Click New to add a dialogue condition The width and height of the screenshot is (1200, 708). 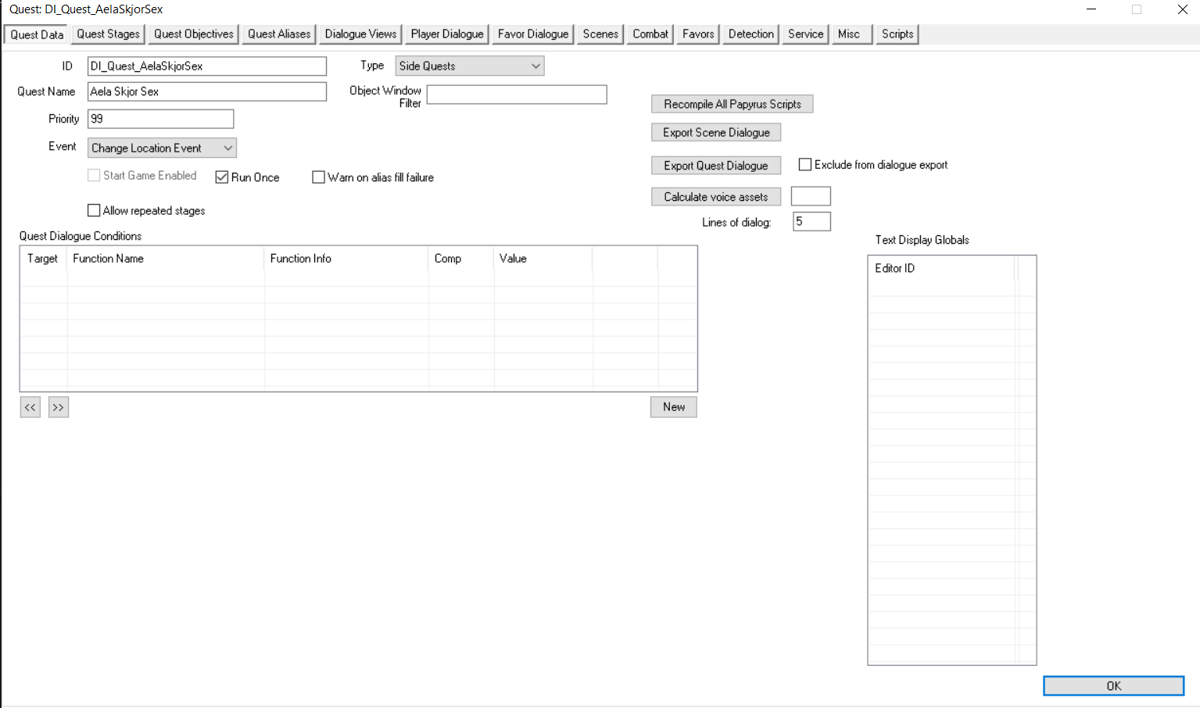point(674,407)
